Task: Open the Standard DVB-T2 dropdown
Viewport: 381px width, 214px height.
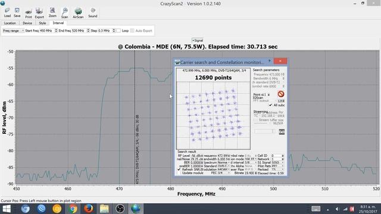Action: coord(224,166)
